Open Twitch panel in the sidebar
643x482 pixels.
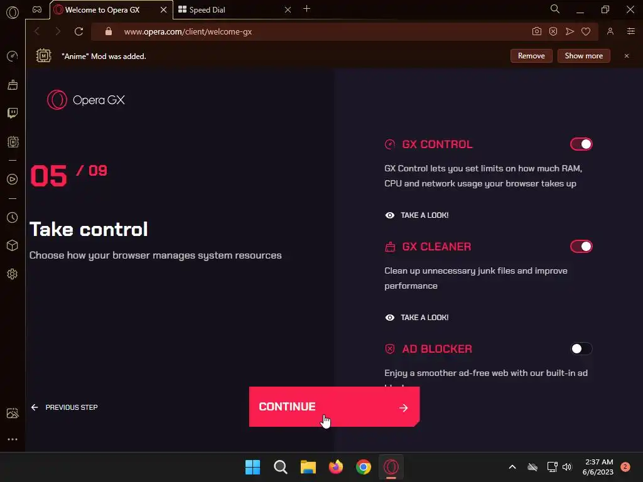[13, 113]
